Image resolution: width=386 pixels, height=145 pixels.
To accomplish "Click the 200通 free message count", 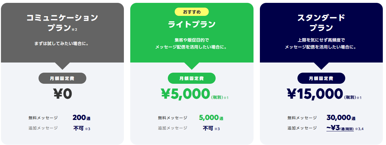I will click(x=82, y=118).
